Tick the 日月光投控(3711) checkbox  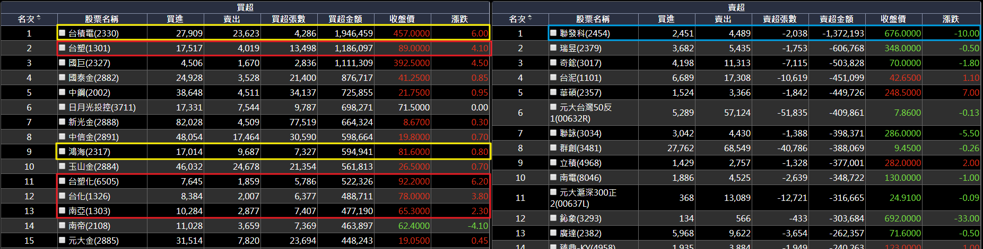62,107
